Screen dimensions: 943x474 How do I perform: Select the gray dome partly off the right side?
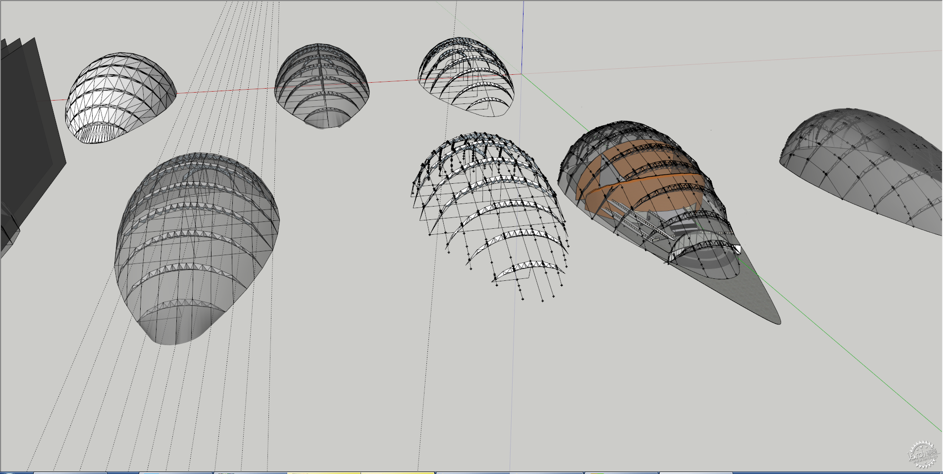[862, 171]
